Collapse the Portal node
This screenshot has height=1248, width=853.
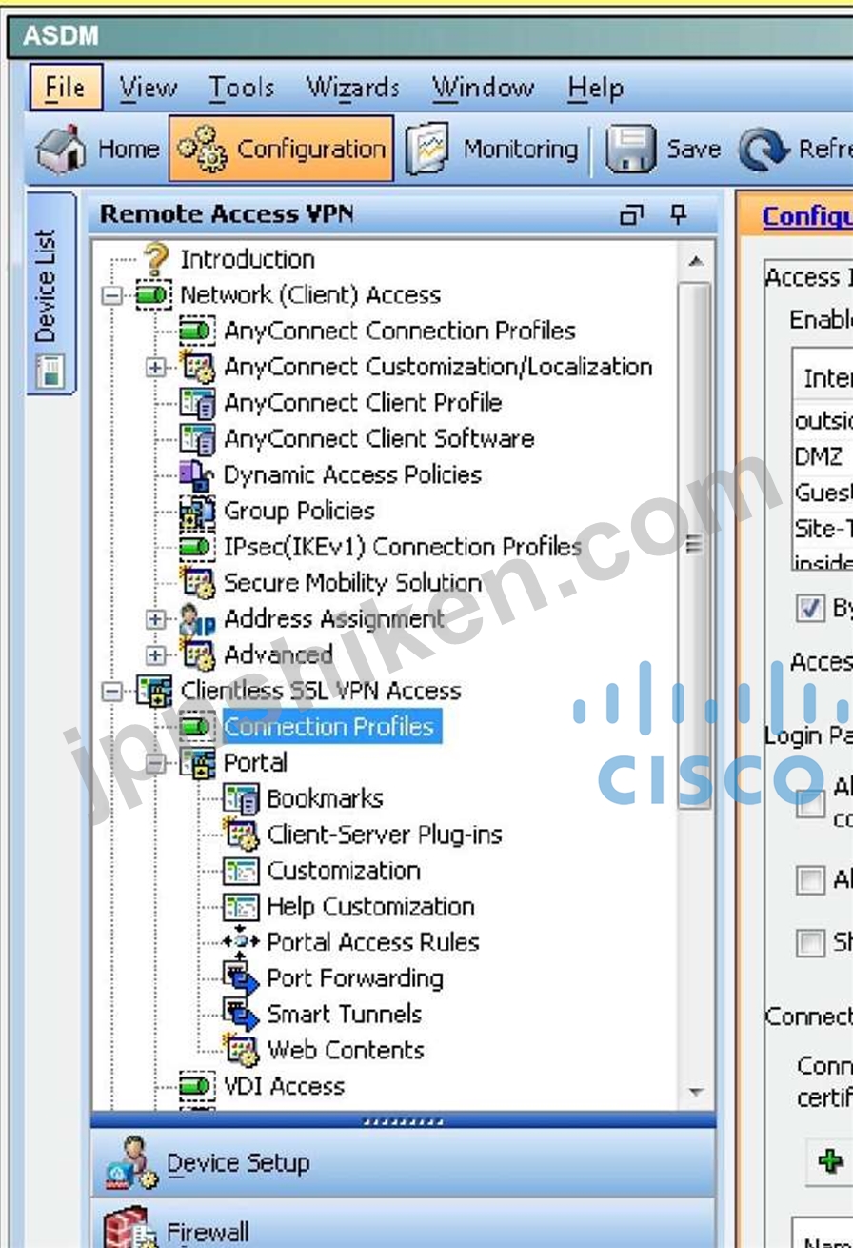click(156, 764)
